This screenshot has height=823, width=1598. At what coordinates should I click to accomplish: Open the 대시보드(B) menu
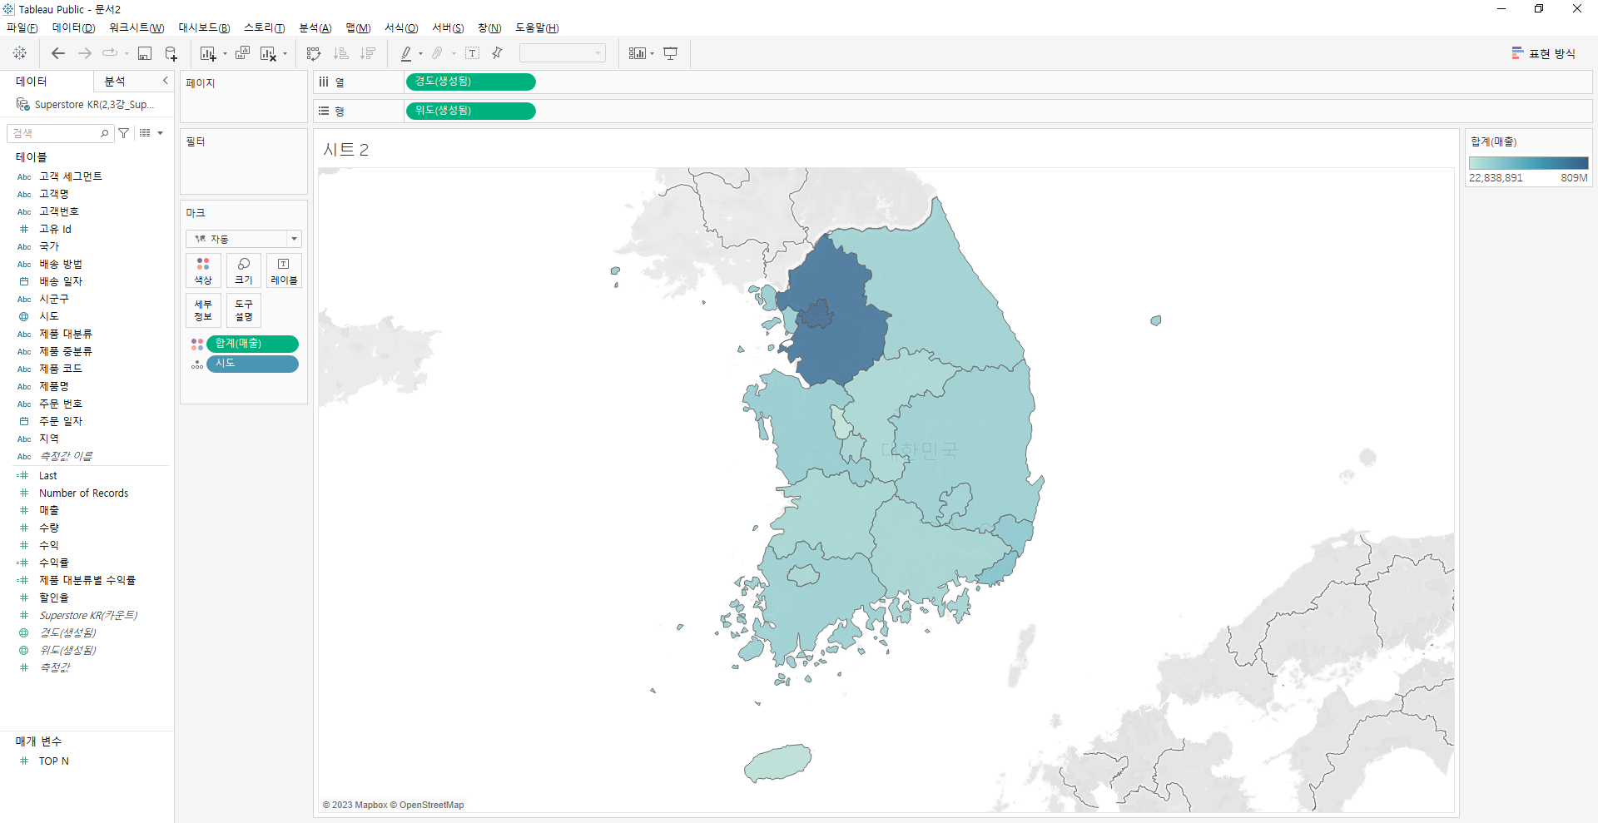click(204, 27)
